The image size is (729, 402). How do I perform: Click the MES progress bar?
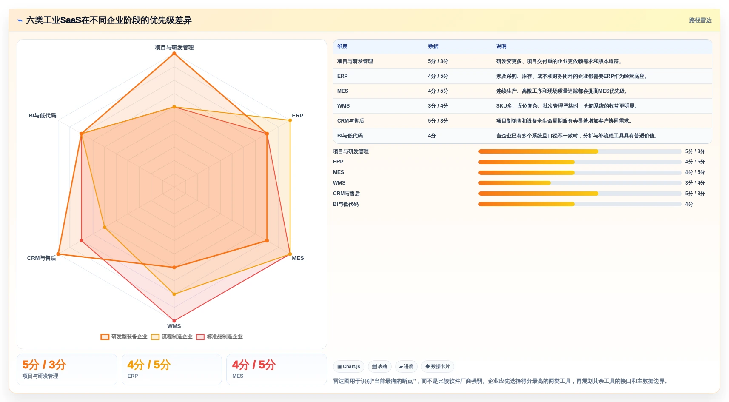(580, 173)
